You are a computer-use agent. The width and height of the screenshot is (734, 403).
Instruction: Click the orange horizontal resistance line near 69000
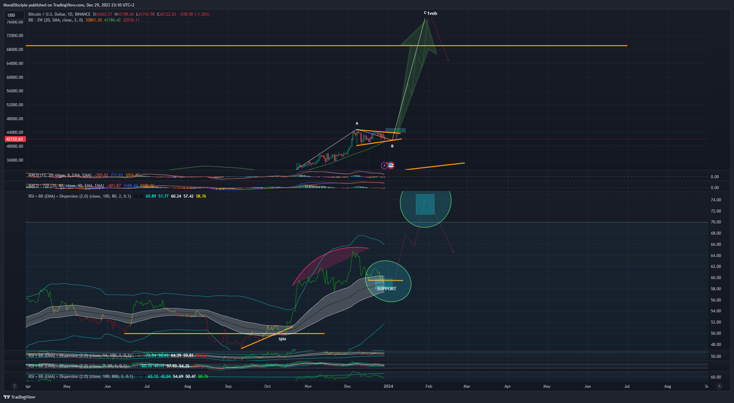pyautogui.click(x=326, y=45)
